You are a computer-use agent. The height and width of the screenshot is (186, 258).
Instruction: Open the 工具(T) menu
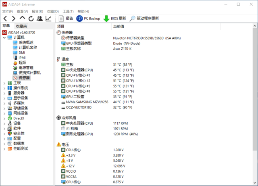68,11
